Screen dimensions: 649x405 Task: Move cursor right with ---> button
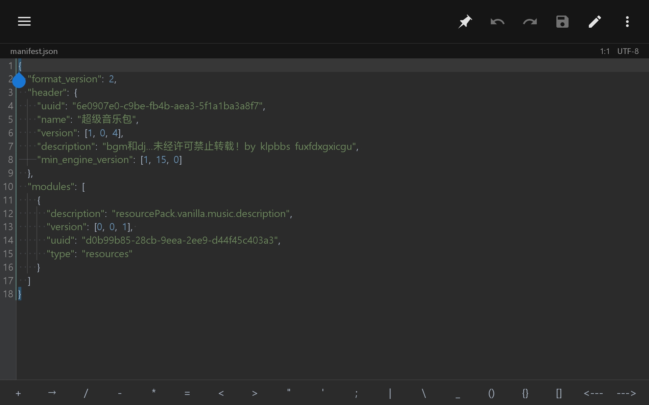click(626, 393)
